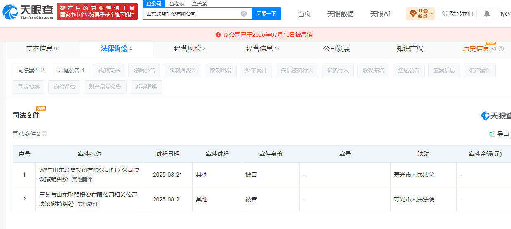Viewport: 511px width, 229px height.
Task: Select the 查公司 search tab
Action: 154,4
